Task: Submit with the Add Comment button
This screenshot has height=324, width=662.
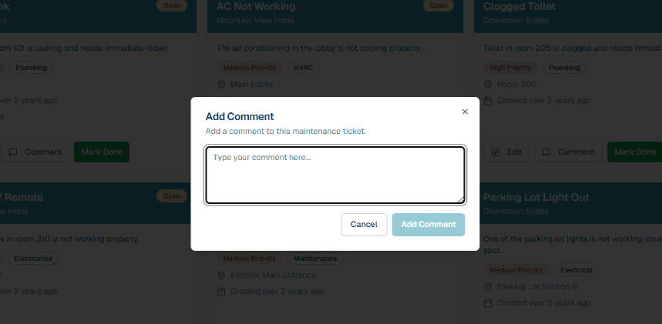Action: (428, 225)
